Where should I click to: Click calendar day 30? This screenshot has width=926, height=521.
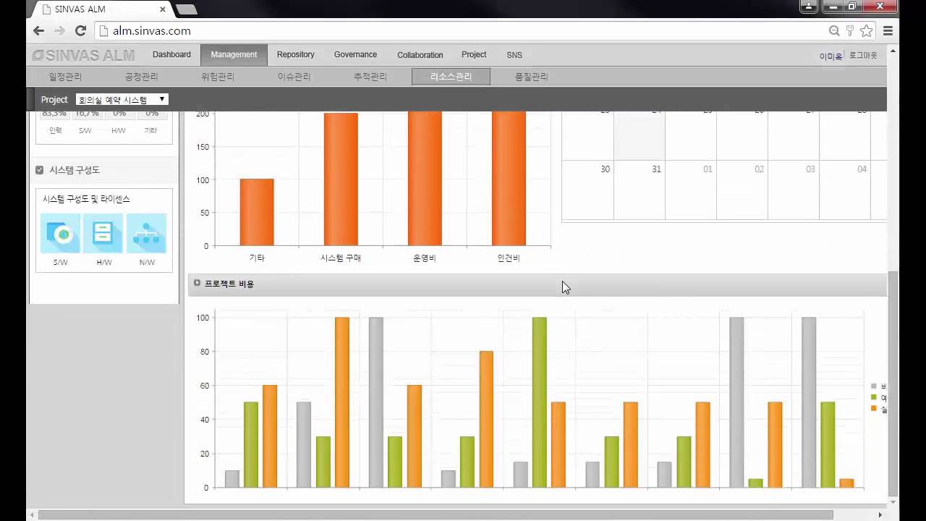[588, 190]
